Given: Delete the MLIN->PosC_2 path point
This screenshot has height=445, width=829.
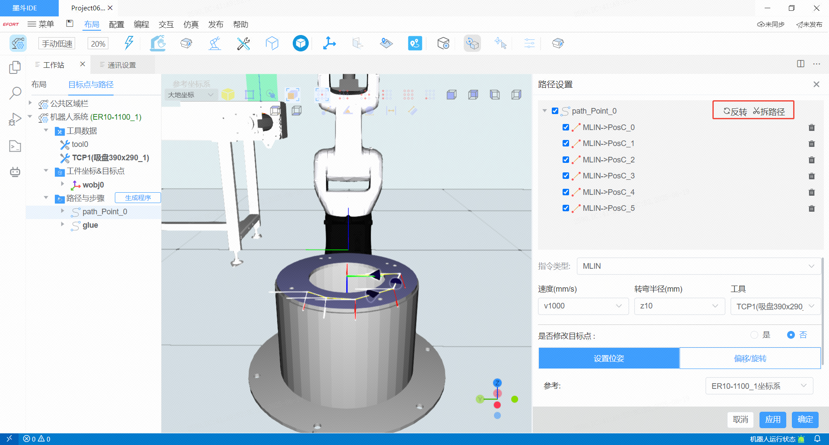Looking at the screenshot, I should click(x=811, y=160).
